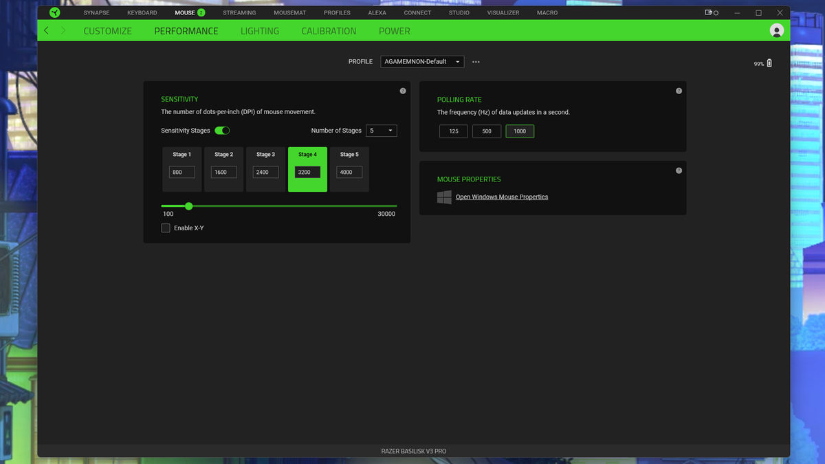This screenshot has height=464, width=825.
Task: Select the Stage 4 tile
Action: tap(307, 169)
